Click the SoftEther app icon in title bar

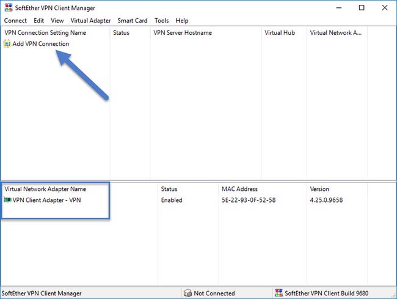[9, 7]
